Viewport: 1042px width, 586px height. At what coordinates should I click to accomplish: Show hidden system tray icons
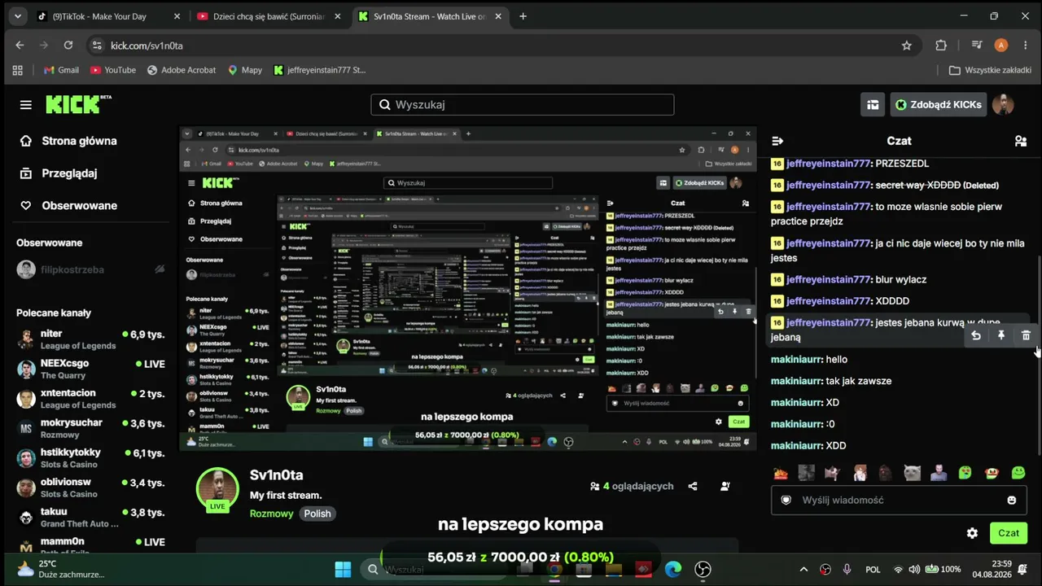(803, 569)
